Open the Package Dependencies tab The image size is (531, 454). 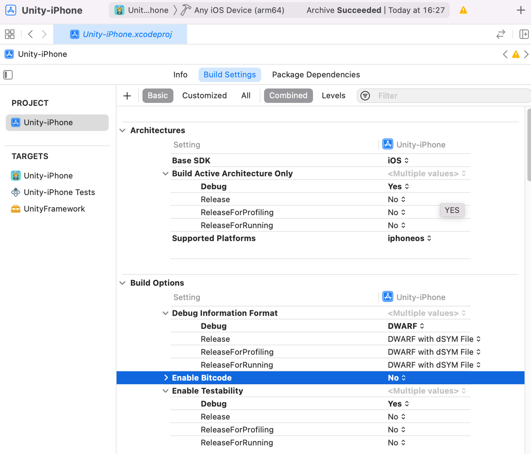[x=316, y=74]
